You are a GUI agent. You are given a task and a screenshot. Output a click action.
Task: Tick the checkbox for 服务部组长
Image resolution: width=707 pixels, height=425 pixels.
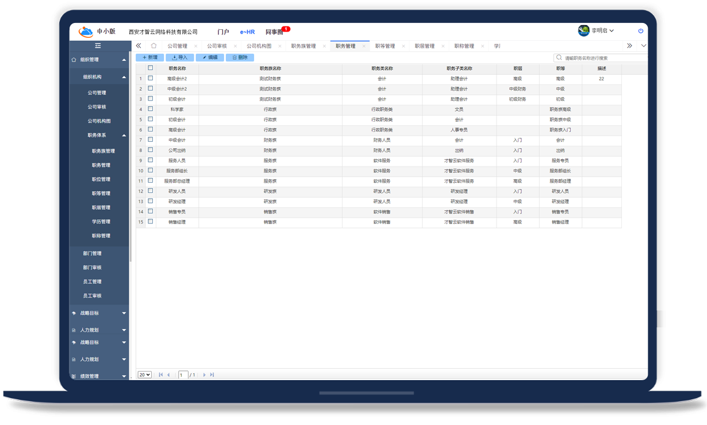[x=151, y=171]
